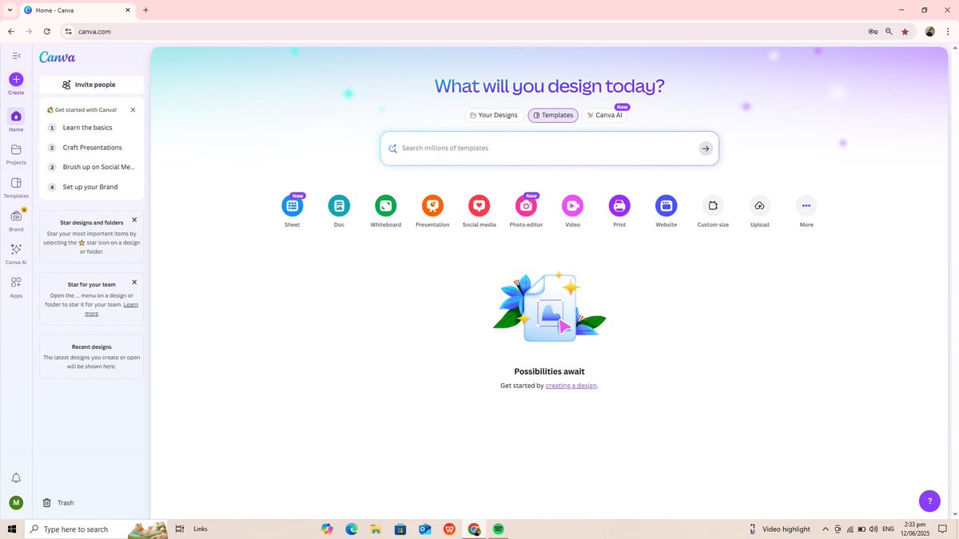This screenshot has width=959, height=539.
Task: Show hidden system tray icons
Action: click(826, 529)
